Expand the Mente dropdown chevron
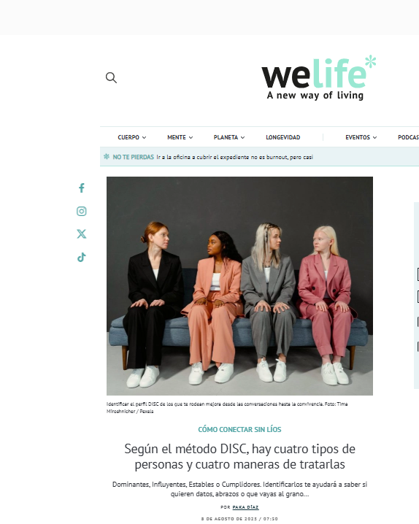The width and height of the screenshot is (419, 524). (x=191, y=137)
